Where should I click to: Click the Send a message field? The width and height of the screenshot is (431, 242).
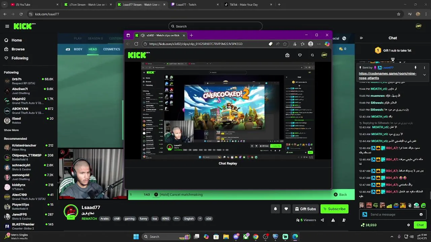[x=392, y=214]
